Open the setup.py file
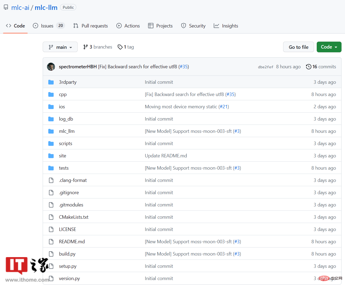This screenshot has height=287, width=345. [68, 266]
